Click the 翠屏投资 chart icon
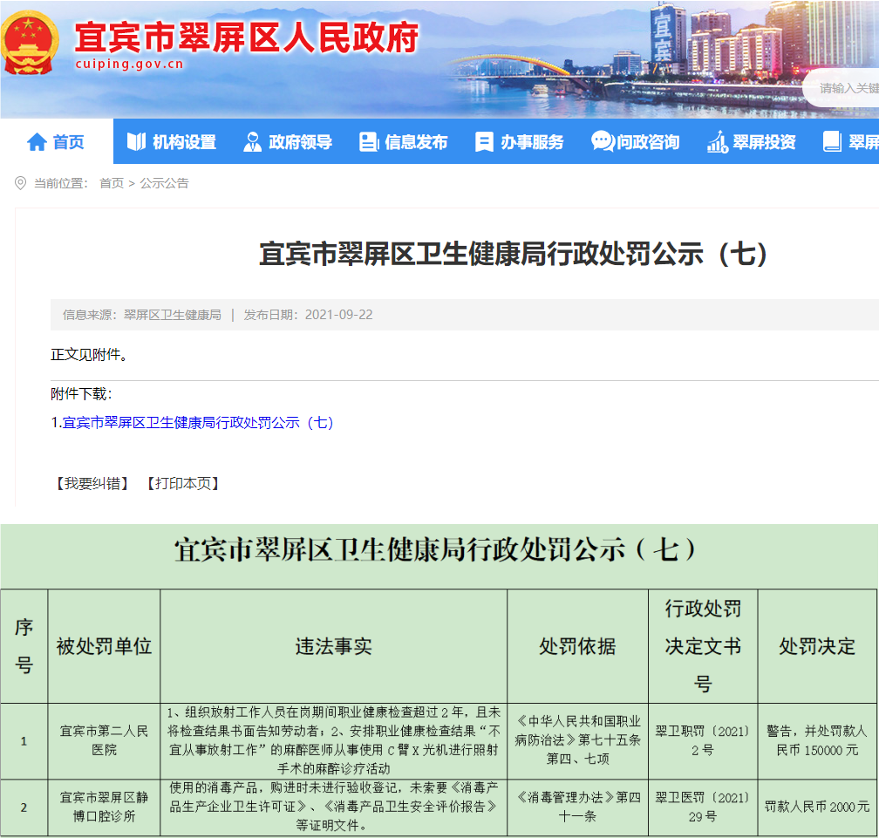This screenshot has width=879, height=838. (x=717, y=142)
